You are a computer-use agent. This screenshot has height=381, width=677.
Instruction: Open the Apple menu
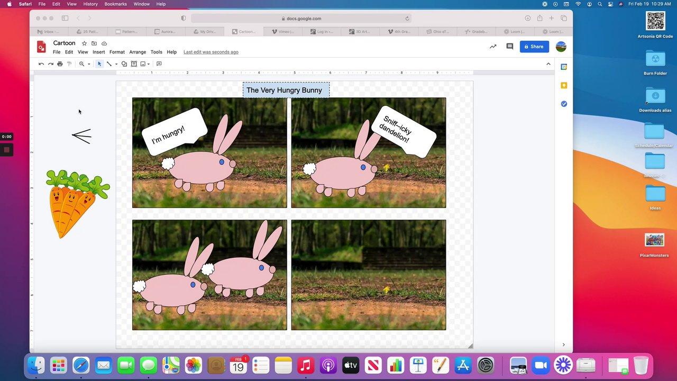[x=9, y=4]
